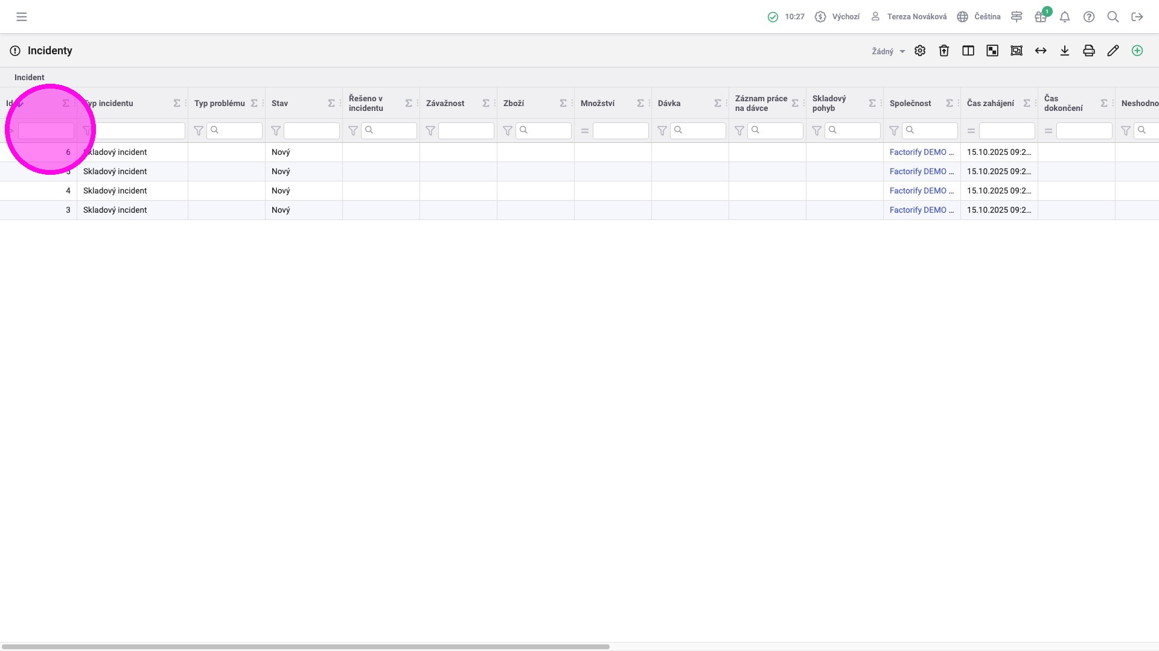Image resolution: width=1159 pixels, height=651 pixels.
Task: Click the gift icon with badge
Action: click(1041, 17)
